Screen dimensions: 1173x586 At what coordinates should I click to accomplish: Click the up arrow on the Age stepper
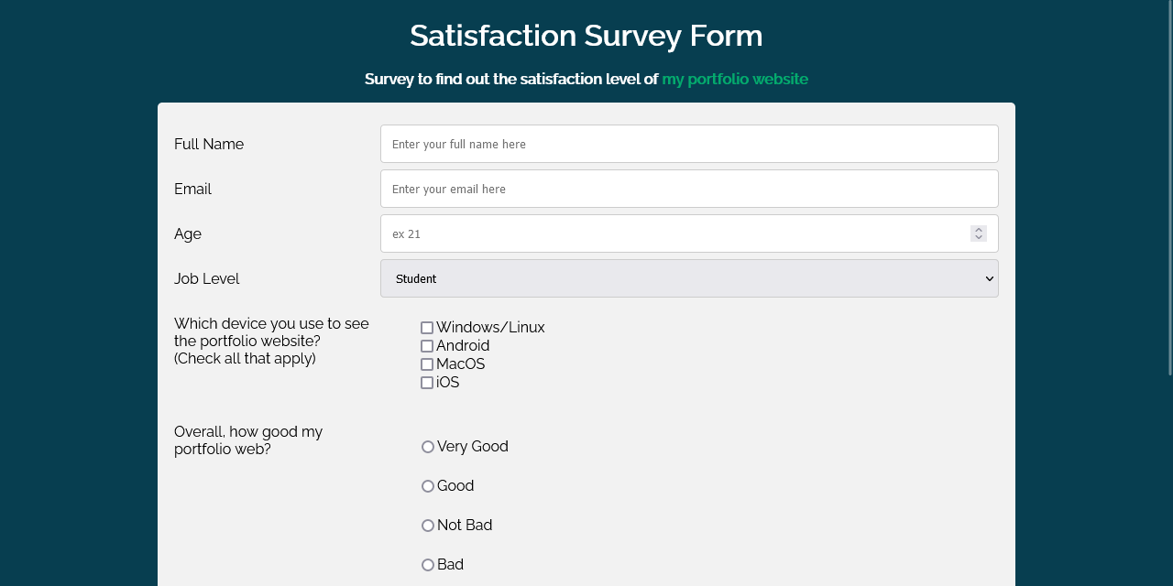978,228
